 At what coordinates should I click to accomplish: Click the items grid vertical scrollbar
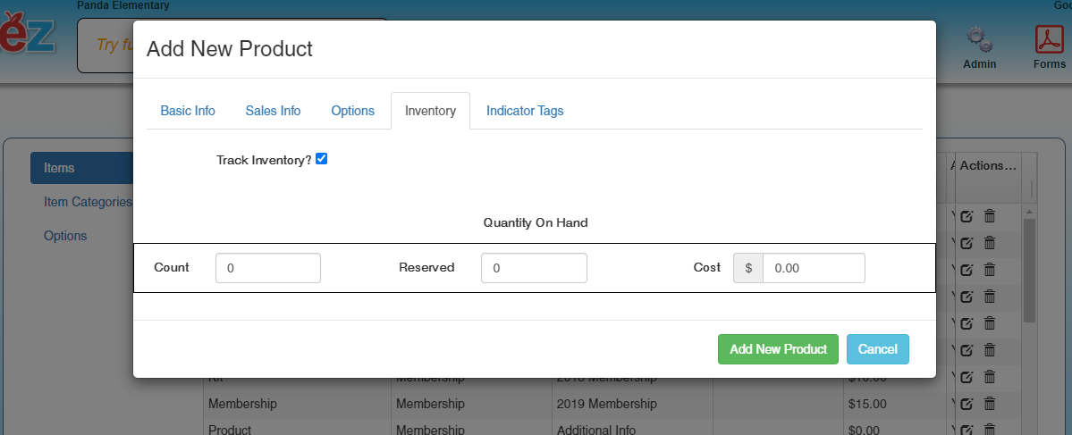1029,268
